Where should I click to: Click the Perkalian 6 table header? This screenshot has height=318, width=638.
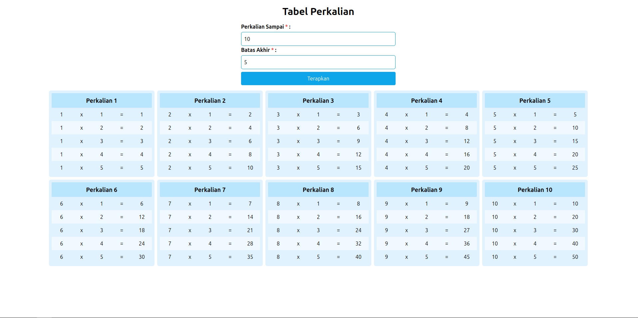pos(102,190)
